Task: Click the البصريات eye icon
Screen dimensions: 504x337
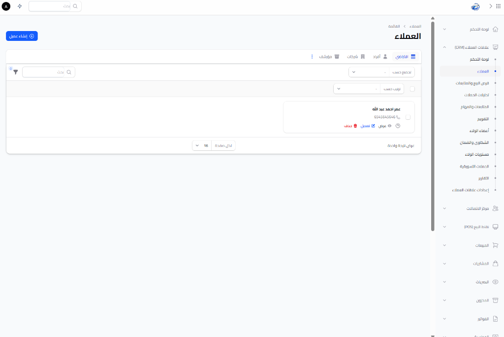Action: tap(495, 282)
